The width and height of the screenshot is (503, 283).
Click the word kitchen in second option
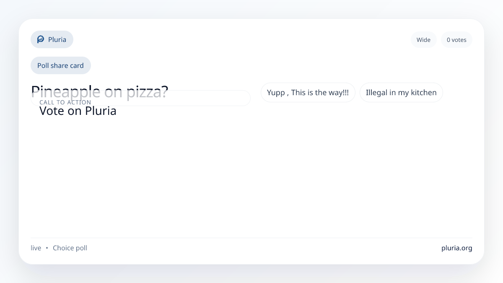click(x=423, y=92)
